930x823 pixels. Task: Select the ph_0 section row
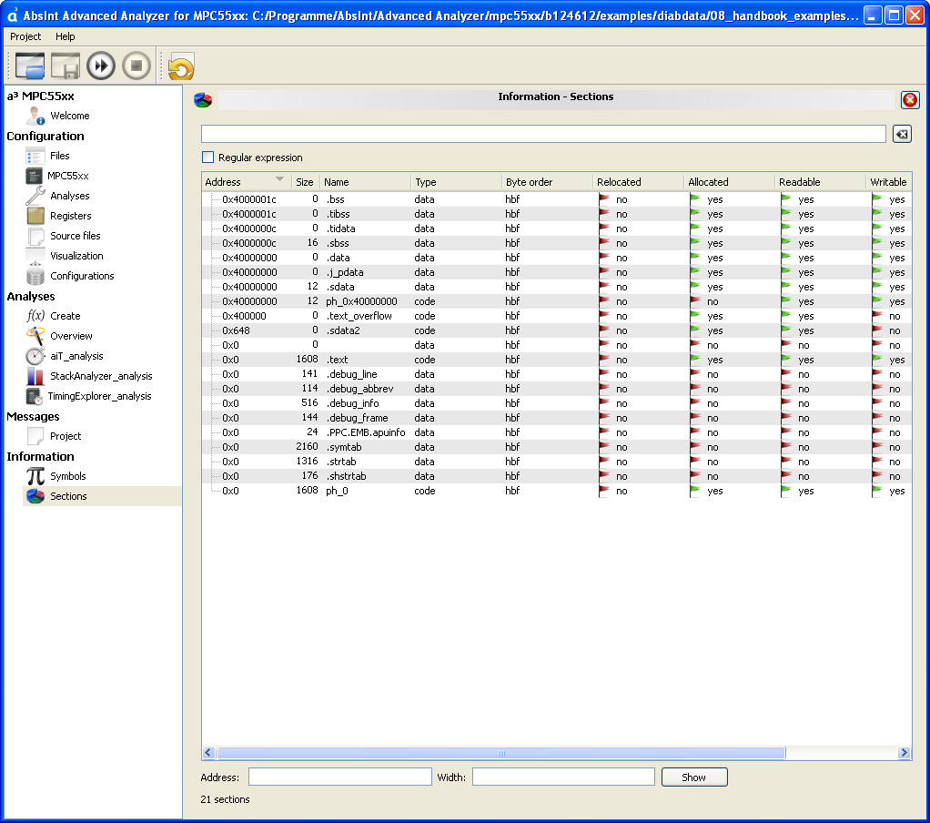click(556, 491)
